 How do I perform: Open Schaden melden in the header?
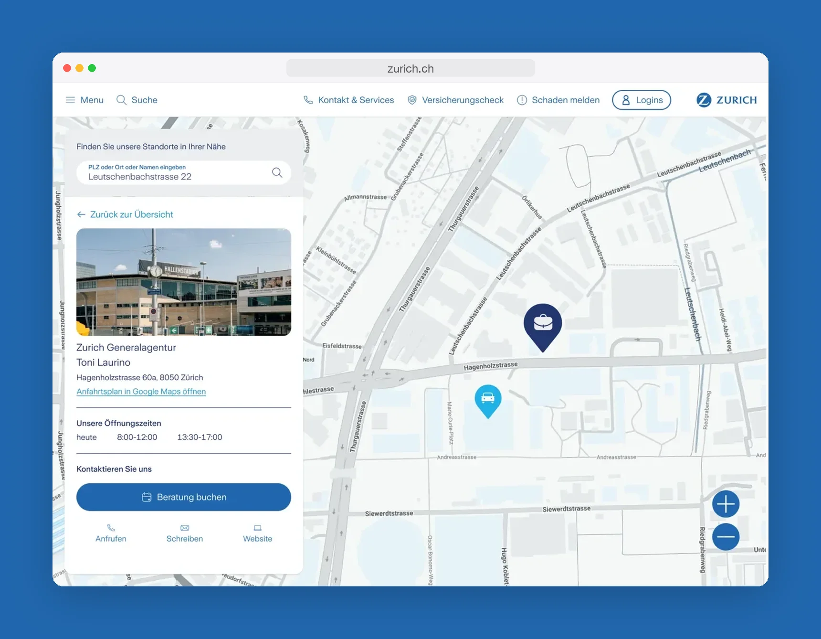(x=558, y=100)
